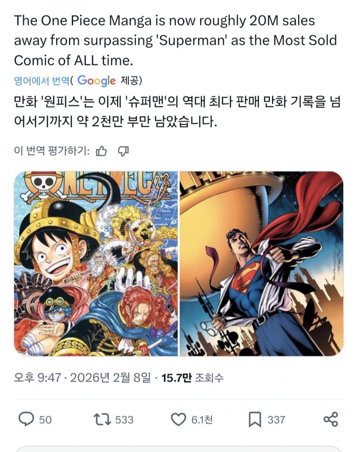Click the 2026년 2월 8일 date

[x=110, y=377]
